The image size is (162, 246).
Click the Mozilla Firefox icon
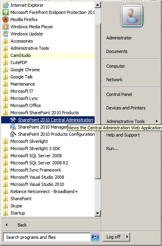[x=6, y=20]
